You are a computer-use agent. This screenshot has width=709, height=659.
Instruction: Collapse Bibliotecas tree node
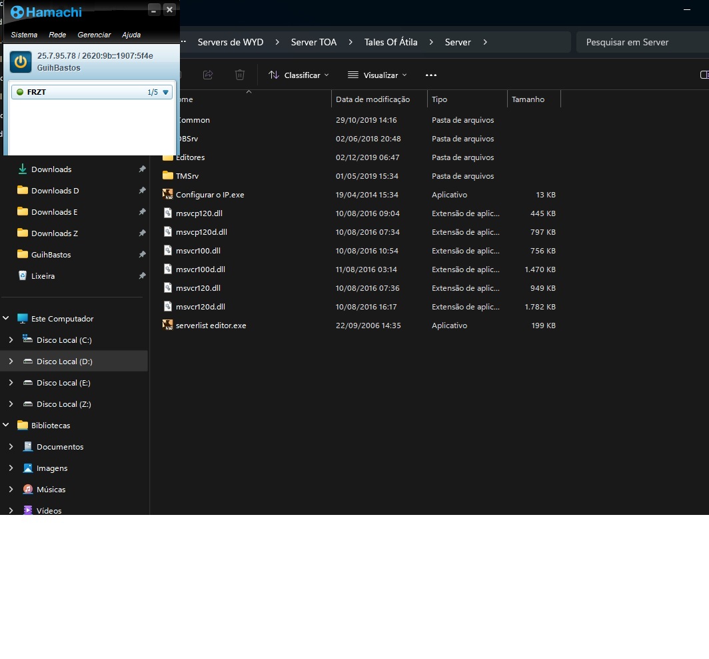(x=6, y=425)
